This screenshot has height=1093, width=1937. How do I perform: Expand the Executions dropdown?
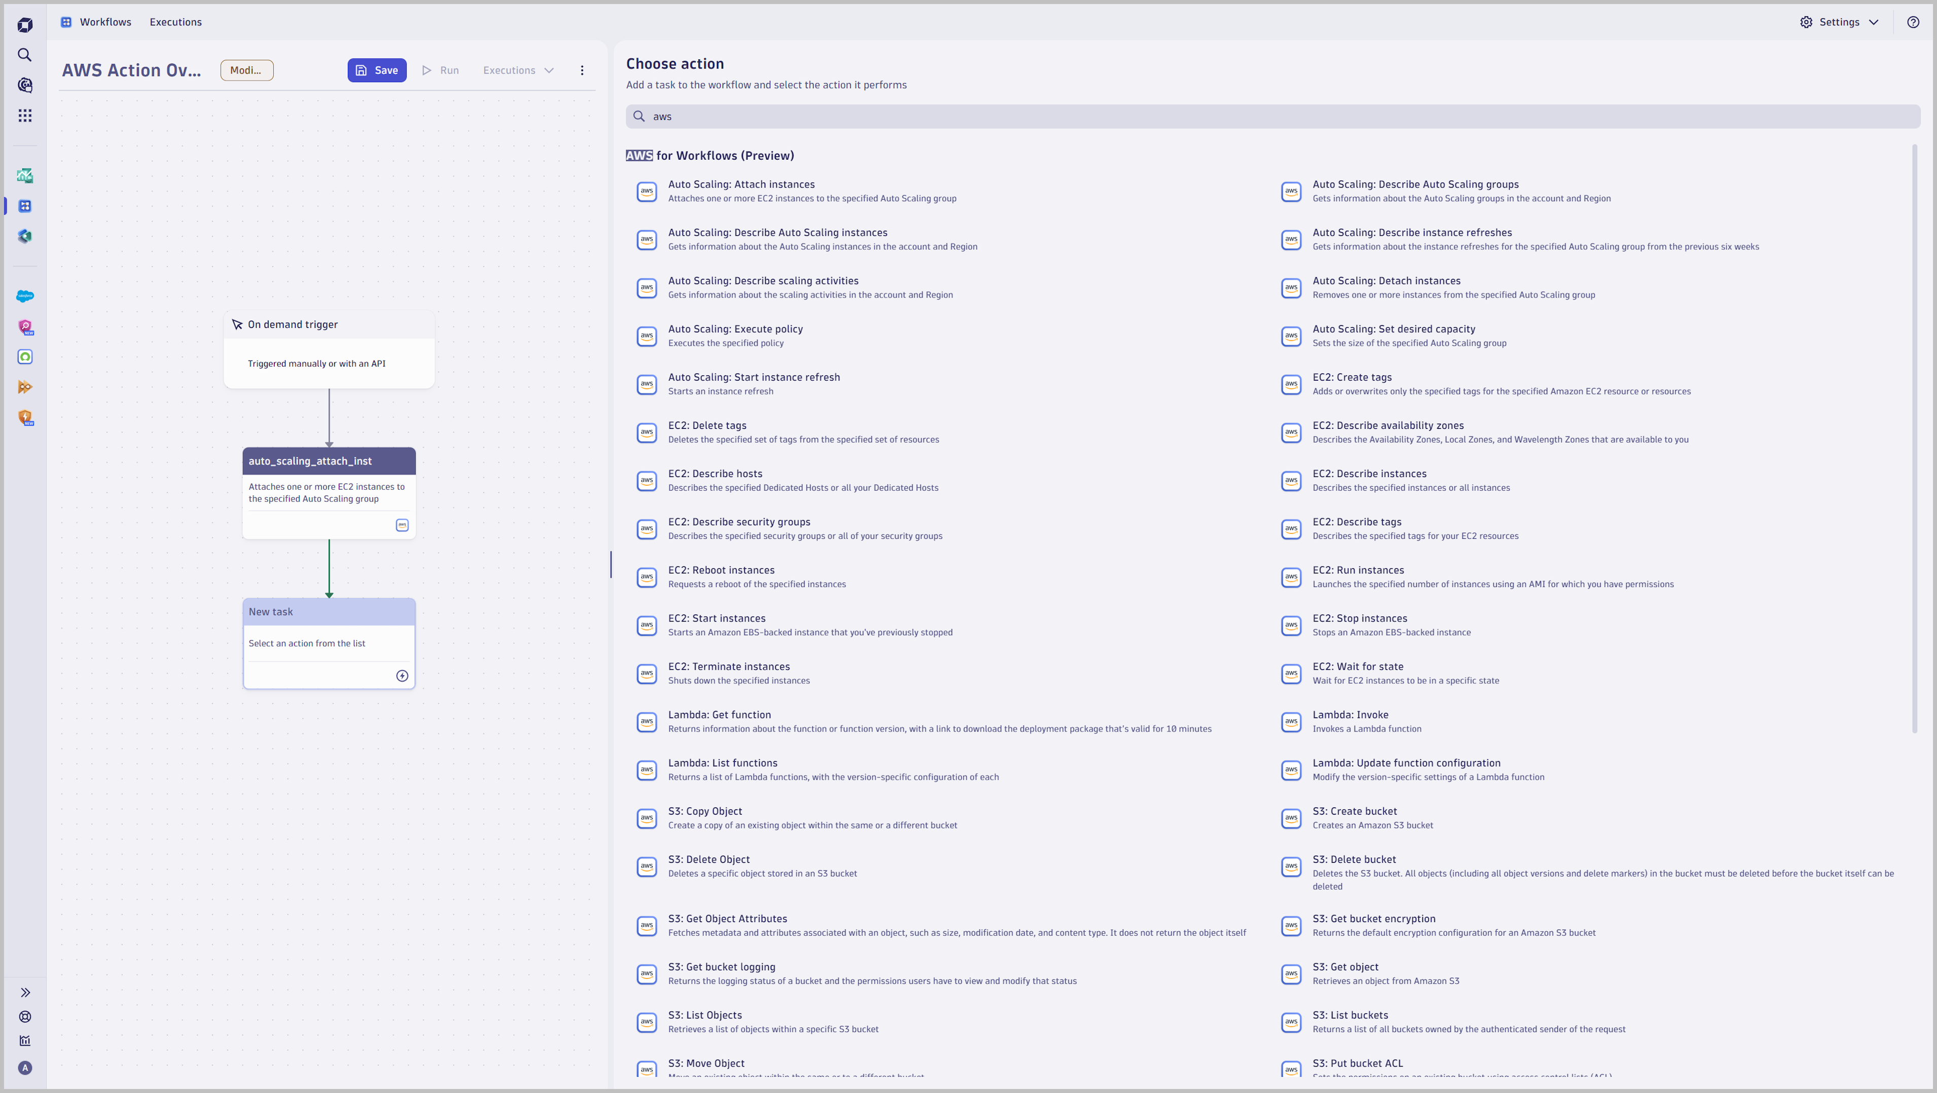click(x=518, y=70)
